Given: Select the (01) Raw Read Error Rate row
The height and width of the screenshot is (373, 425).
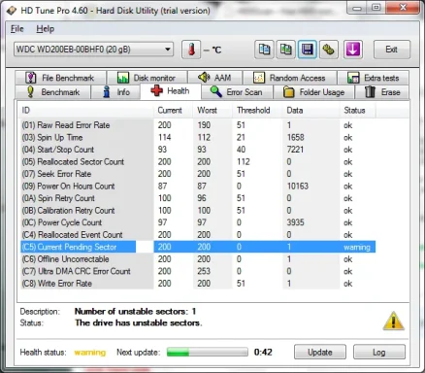Looking at the screenshot, I should tap(198, 125).
